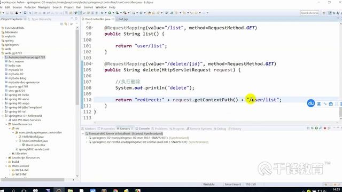Switch to the UserController.java editor tab
This screenshot has height=192, width=342.
point(97,19)
